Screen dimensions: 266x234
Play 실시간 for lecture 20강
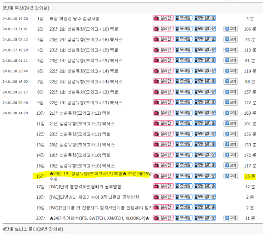(x=163, y=218)
